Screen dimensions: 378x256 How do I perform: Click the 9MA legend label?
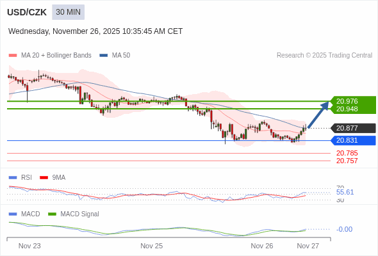point(59,178)
